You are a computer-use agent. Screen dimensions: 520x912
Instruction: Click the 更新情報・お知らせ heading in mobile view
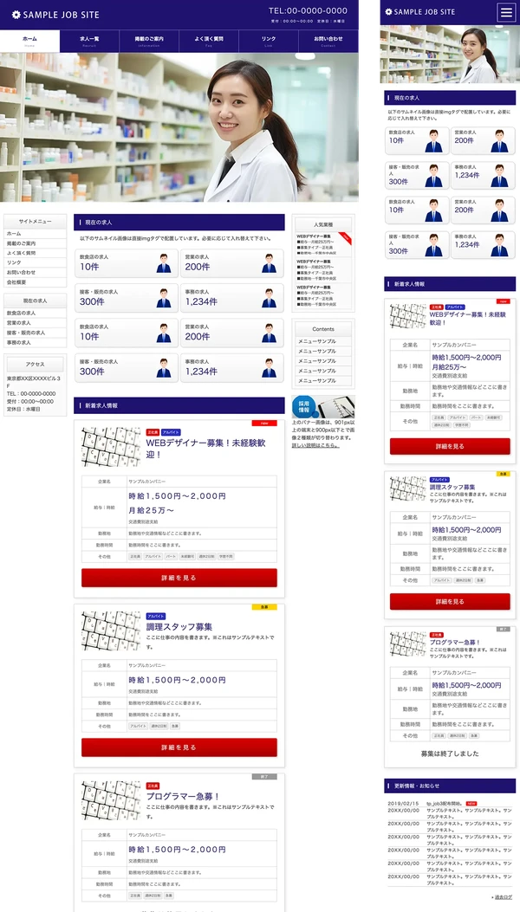tap(450, 786)
